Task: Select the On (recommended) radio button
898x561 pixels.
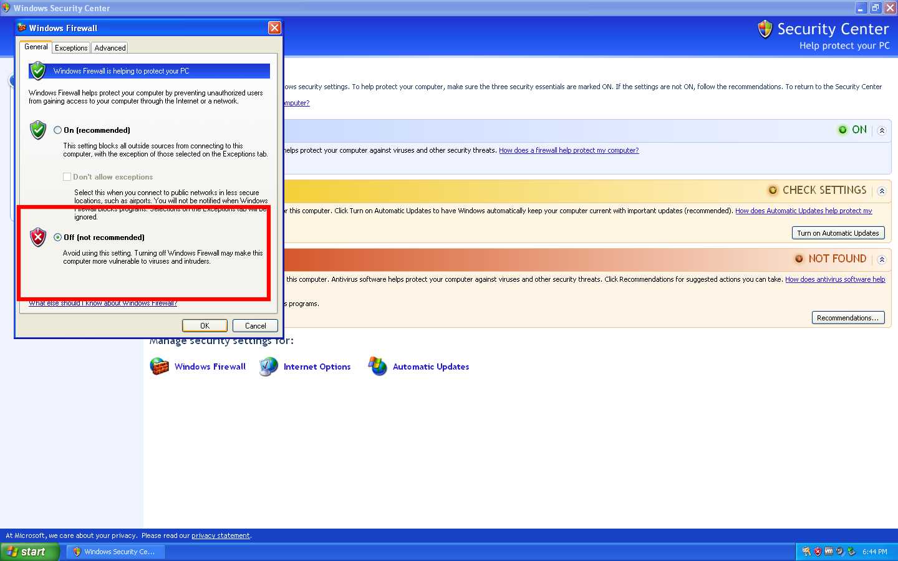Action: coord(57,130)
